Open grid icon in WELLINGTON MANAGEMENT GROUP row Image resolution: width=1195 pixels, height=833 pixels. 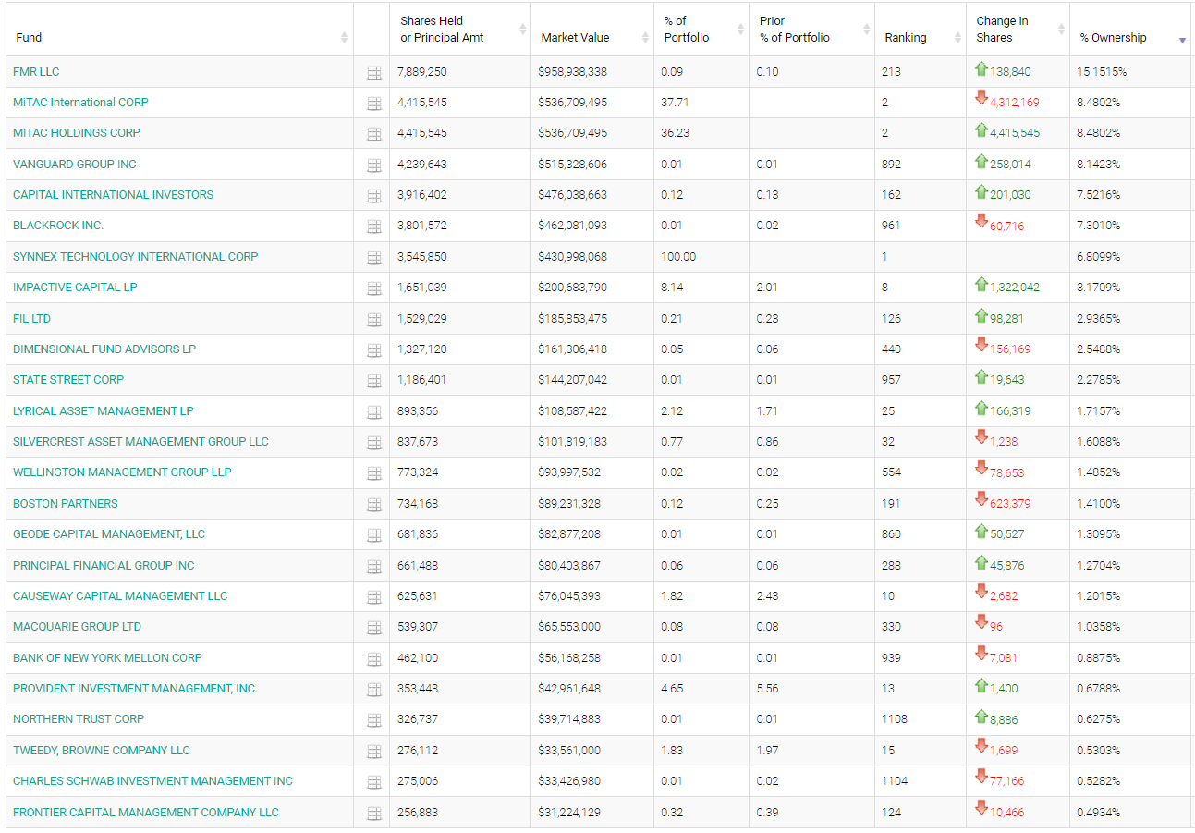(374, 473)
